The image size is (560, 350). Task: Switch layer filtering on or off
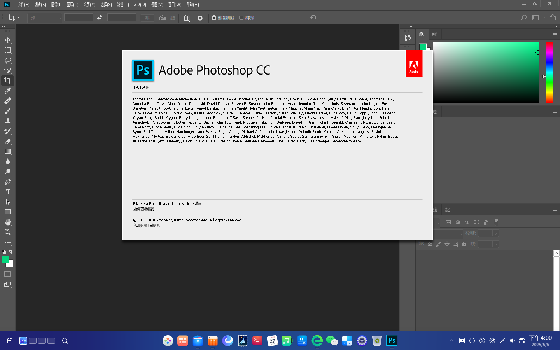[x=496, y=221]
